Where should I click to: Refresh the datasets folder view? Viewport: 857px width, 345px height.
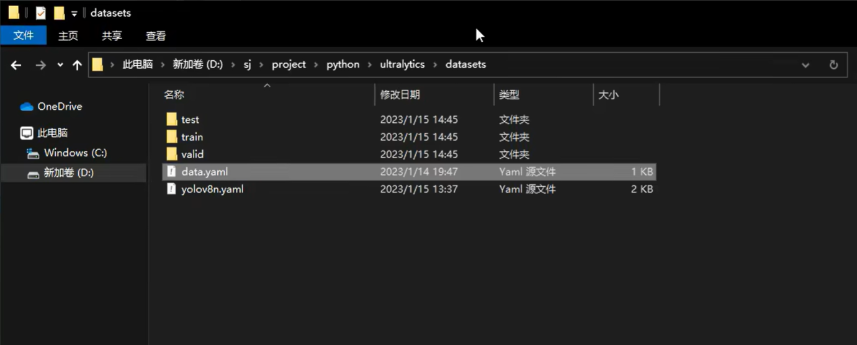click(x=833, y=65)
